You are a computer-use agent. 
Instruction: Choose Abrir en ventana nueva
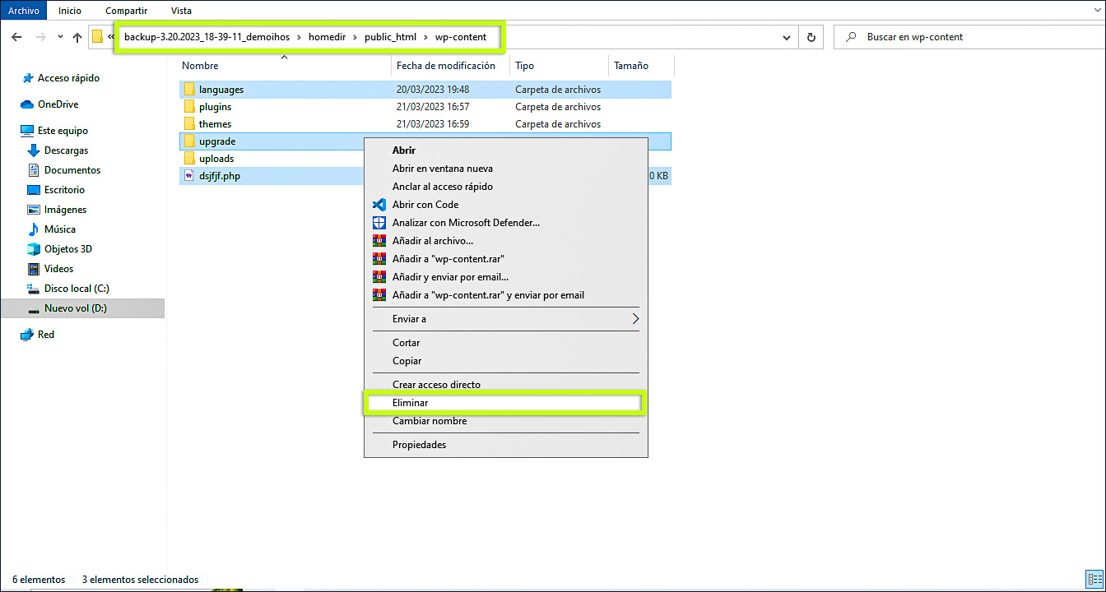tap(506, 169)
